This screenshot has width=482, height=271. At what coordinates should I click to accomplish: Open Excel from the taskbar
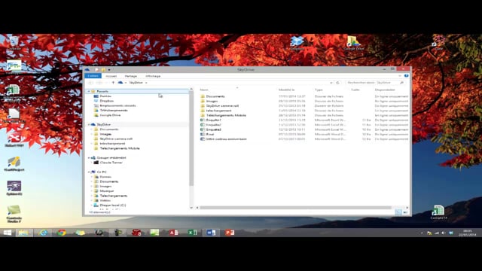point(193,233)
